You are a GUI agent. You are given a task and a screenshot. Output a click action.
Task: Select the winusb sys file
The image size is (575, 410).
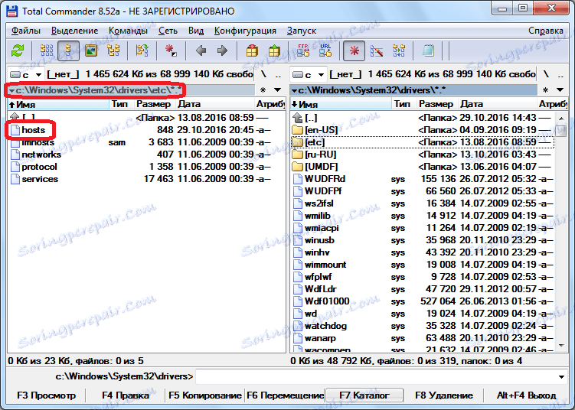[x=423, y=240]
